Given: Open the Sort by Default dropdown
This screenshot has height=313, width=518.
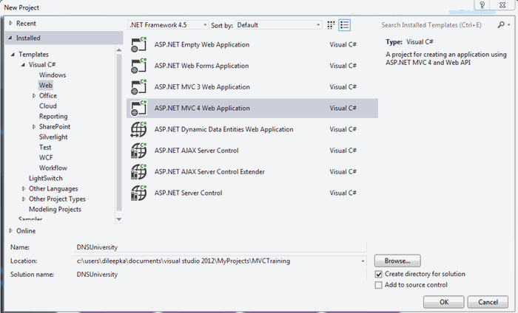Looking at the screenshot, I should tap(278, 25).
